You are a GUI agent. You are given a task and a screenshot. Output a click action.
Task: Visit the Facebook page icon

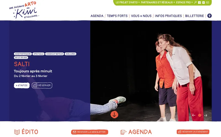pyautogui.click(x=199, y=2)
